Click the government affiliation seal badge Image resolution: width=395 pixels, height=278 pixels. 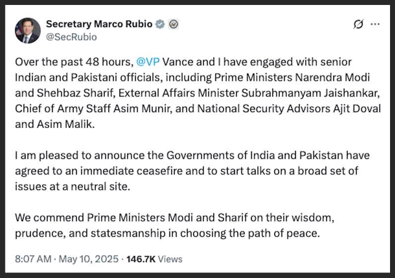coord(173,24)
